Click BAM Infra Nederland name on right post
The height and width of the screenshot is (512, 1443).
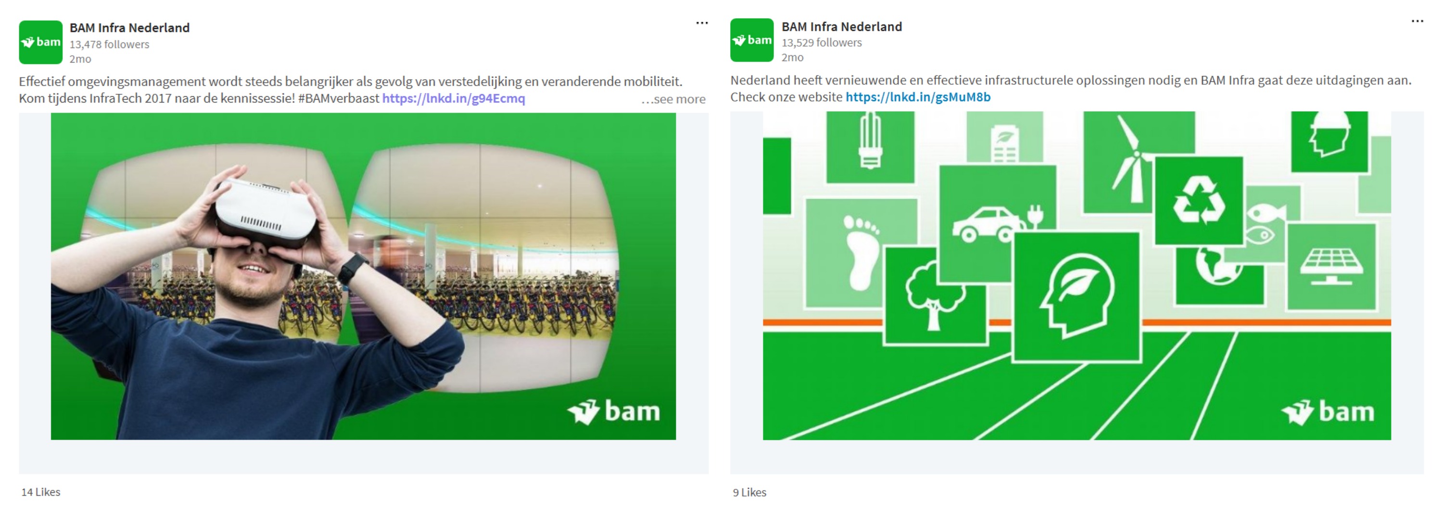coord(842,26)
